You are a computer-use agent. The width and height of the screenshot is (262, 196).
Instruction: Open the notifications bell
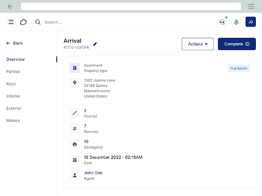pos(236,22)
